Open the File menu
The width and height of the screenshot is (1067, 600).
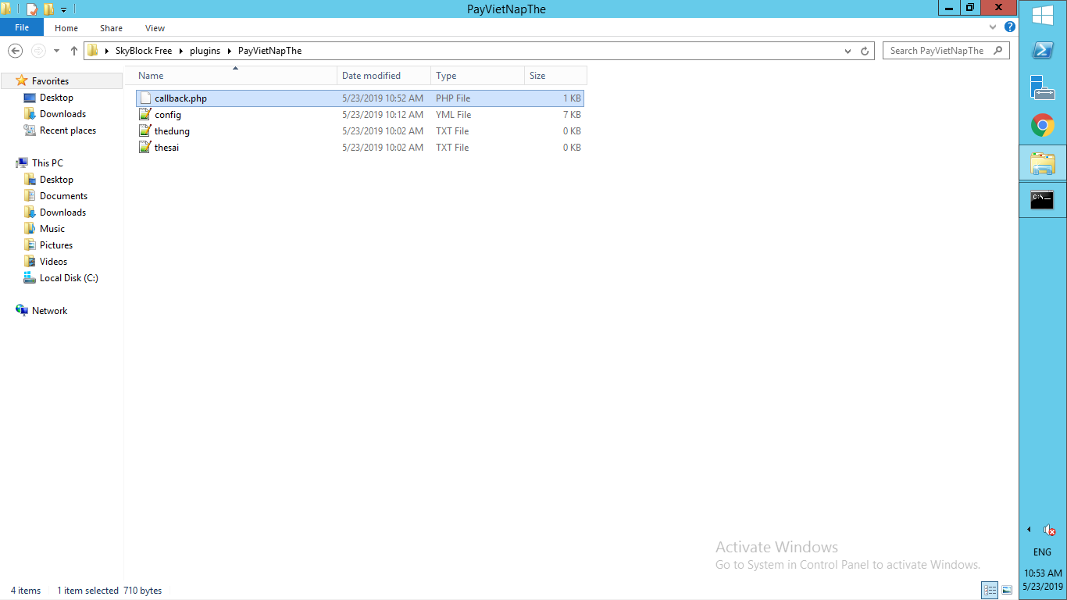[x=22, y=27]
